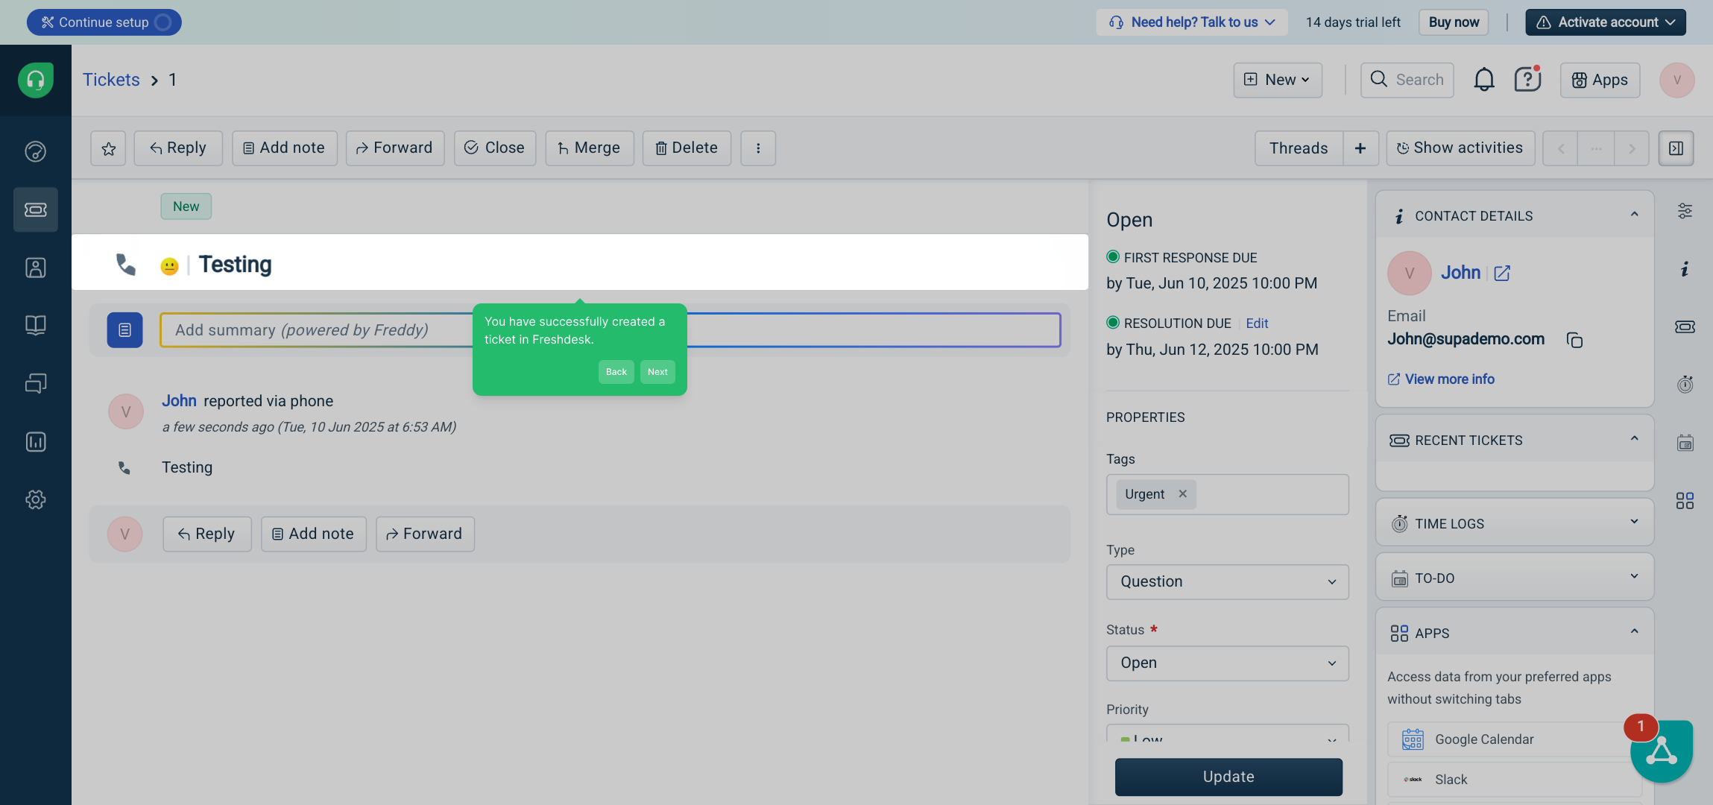Click Next in the success tooltip

click(x=657, y=372)
